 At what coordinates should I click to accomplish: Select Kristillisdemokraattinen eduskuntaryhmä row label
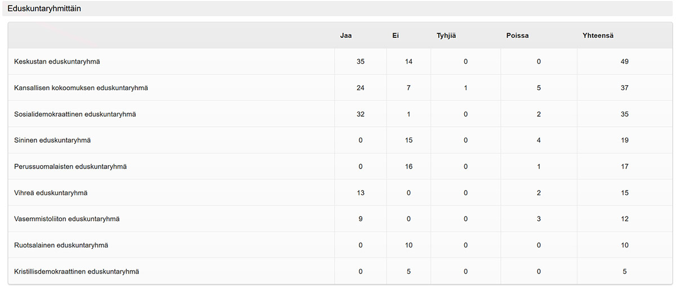[77, 271]
